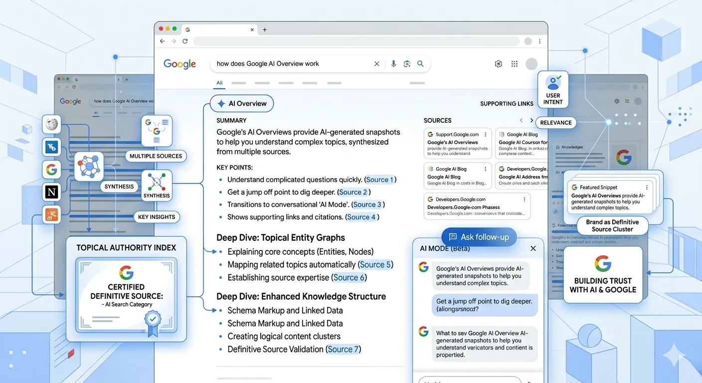Viewport: 702px width, 383px height.
Task: Close the AI MODE (Beta) panel
Action: point(533,248)
